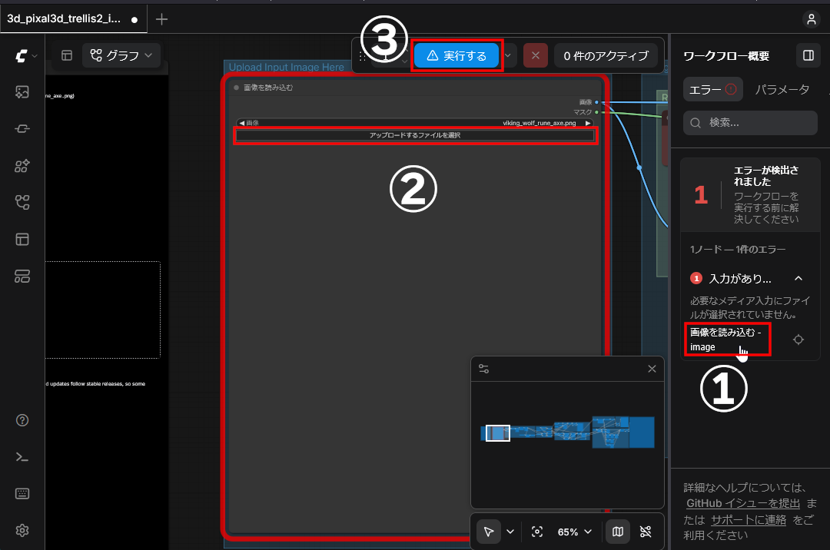Screen dimensions: 830x550
Task: Toggle the right side panel layout icon
Action: (808, 55)
